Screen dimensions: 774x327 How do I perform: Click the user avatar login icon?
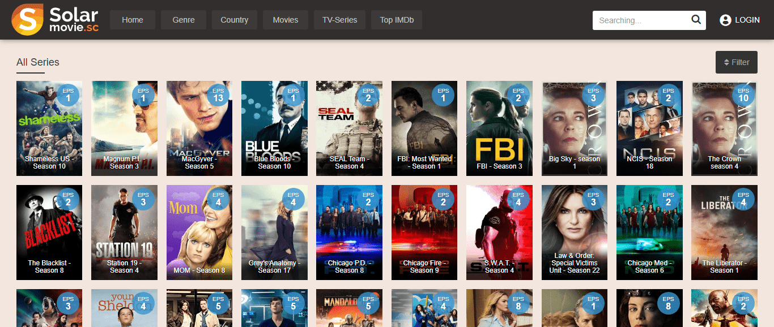[725, 20]
